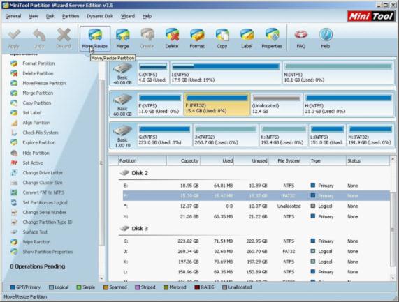Click the Label toolbar icon
The image size is (399, 302).
coord(247,38)
